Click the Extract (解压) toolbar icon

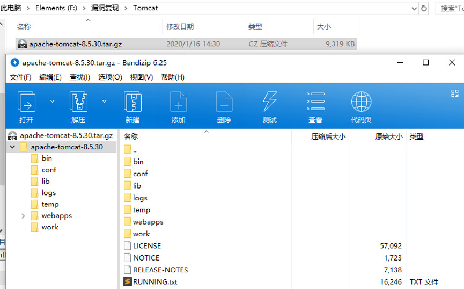pyautogui.click(x=78, y=102)
